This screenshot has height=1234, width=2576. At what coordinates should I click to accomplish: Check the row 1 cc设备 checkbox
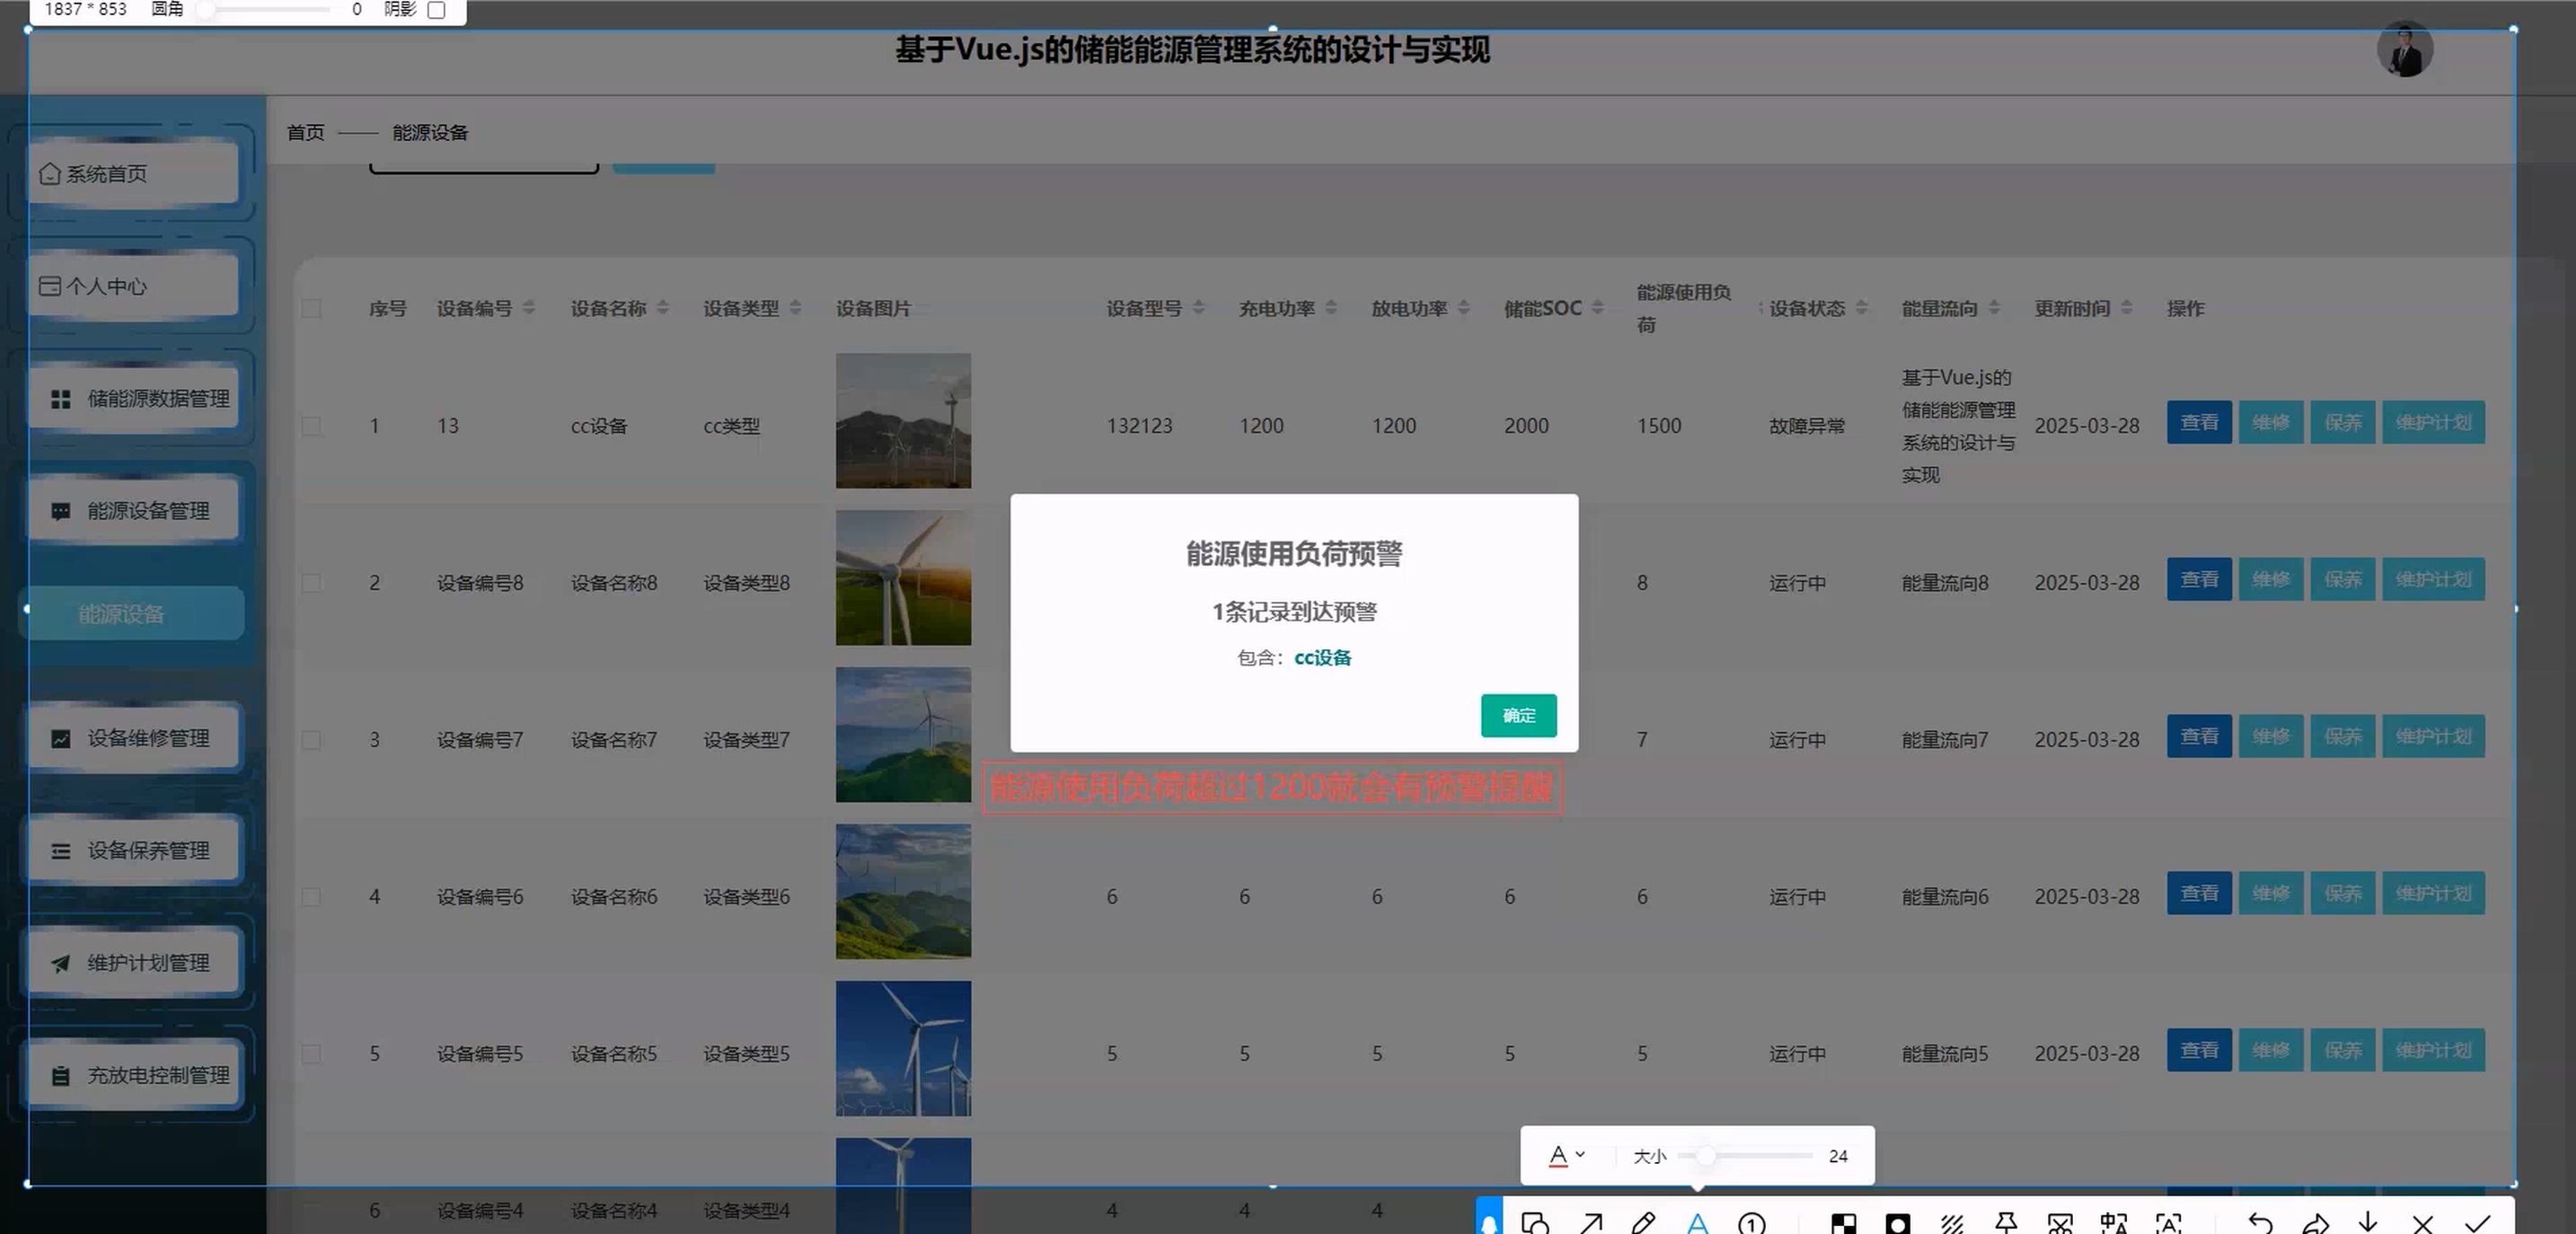pyautogui.click(x=312, y=426)
